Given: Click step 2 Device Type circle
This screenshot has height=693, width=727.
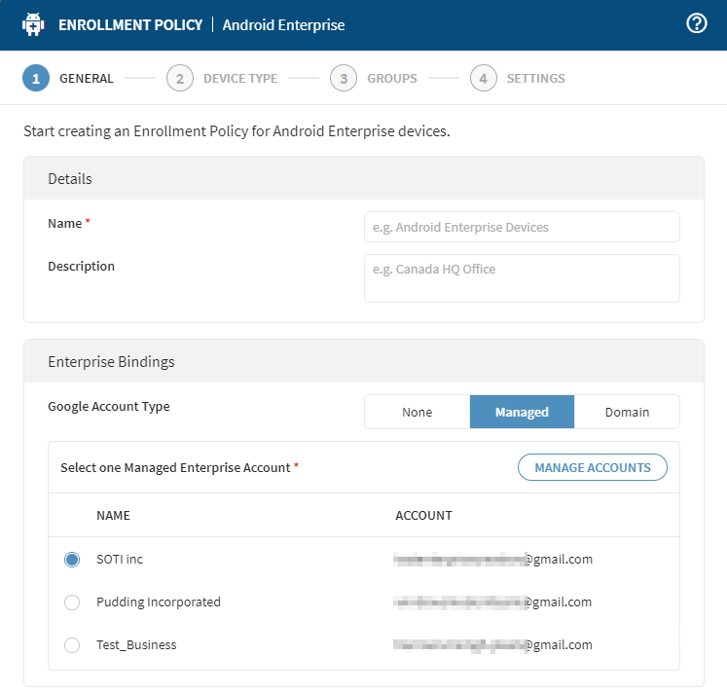Looking at the screenshot, I should coord(180,79).
